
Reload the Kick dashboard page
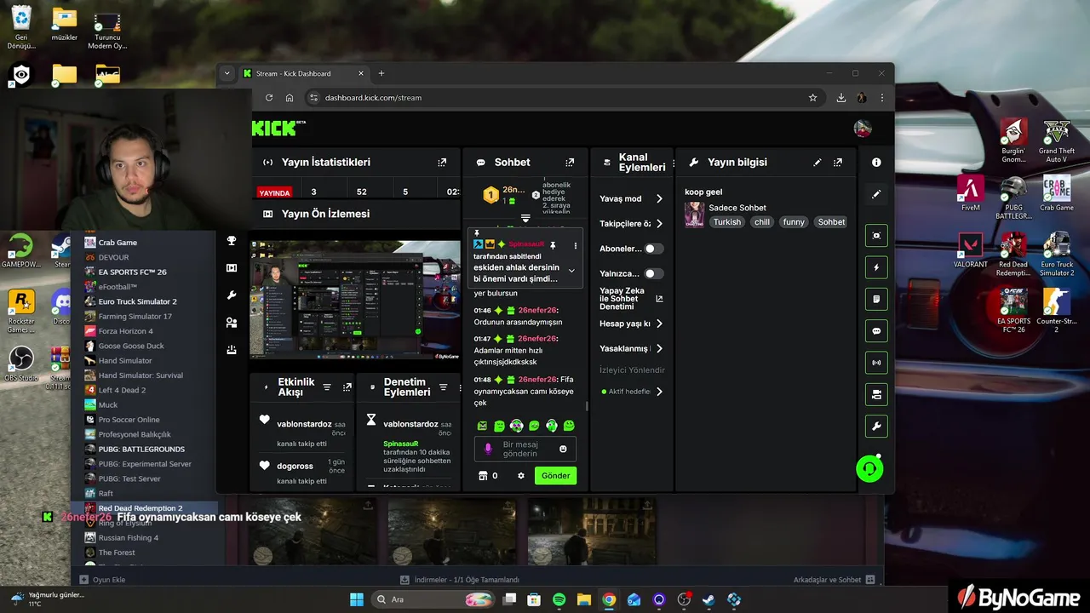(x=269, y=97)
